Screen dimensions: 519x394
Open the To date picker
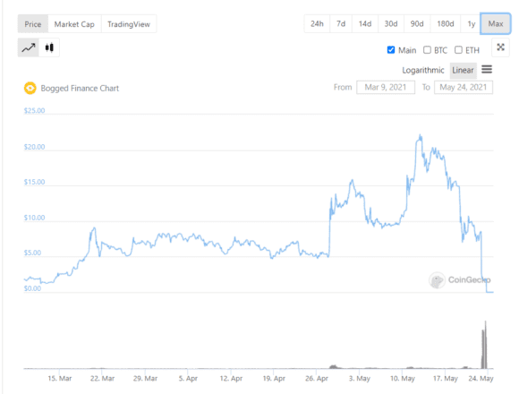coord(464,88)
